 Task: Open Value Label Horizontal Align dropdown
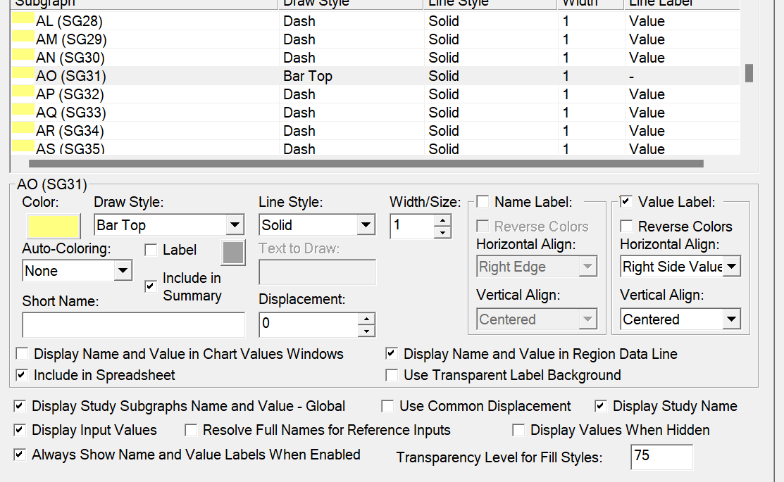click(x=732, y=267)
